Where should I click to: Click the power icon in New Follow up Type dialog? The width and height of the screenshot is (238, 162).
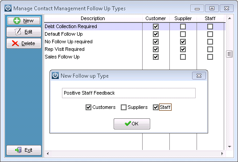55,75
